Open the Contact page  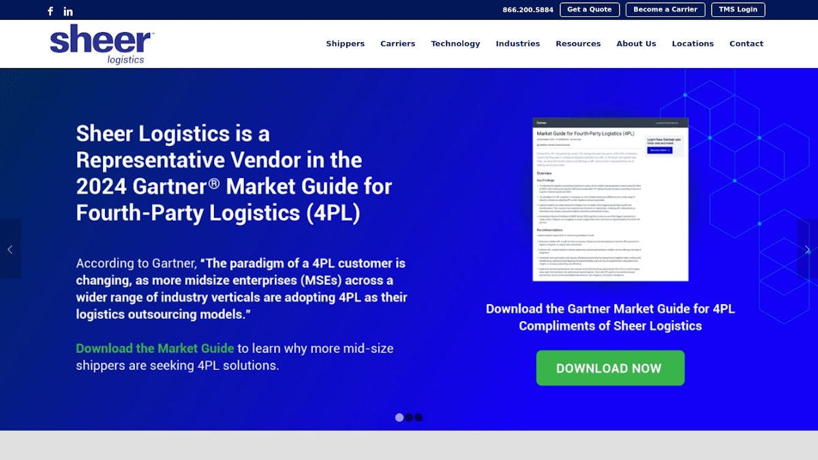pos(746,44)
